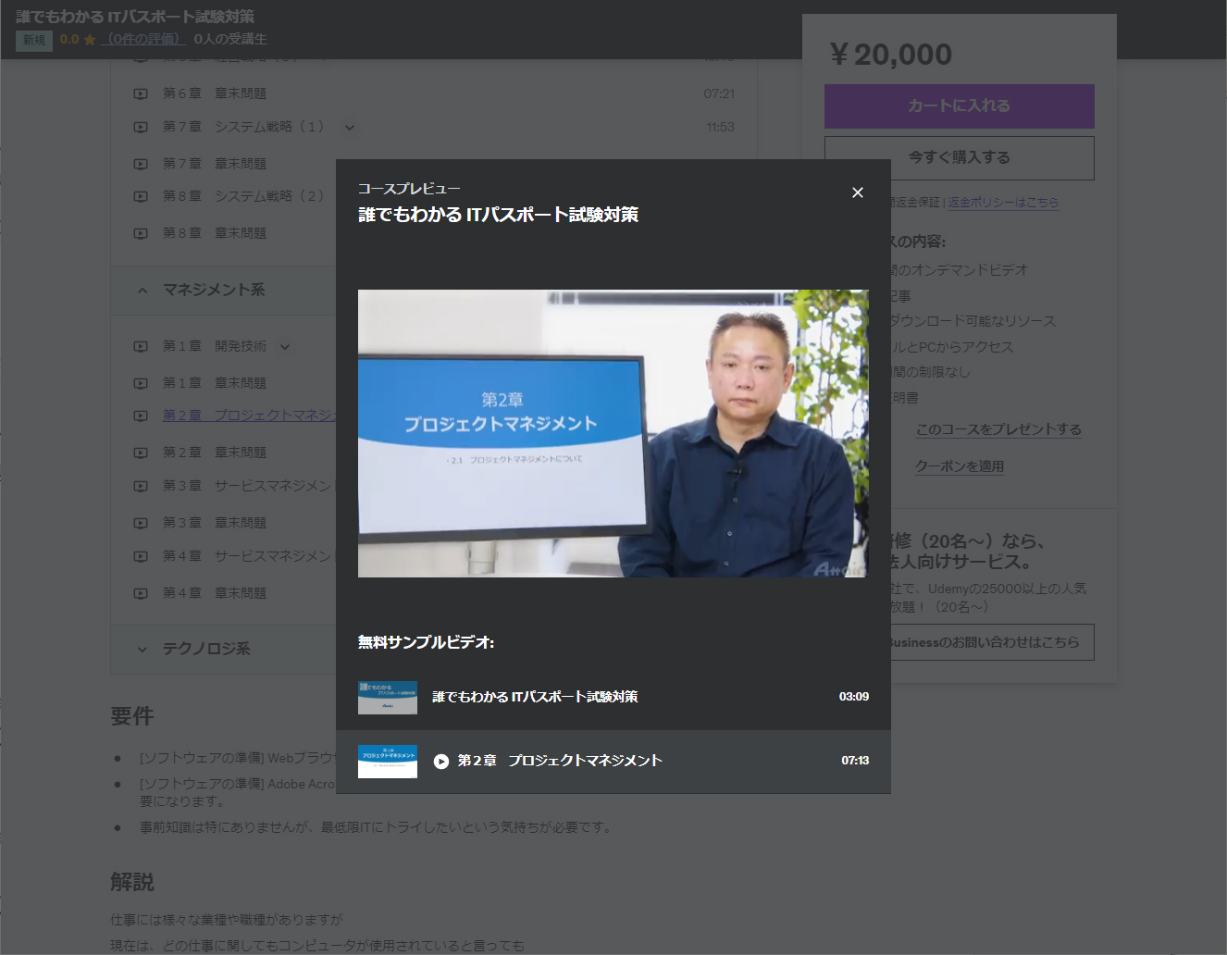The width and height of the screenshot is (1227, 955).
Task: Click play icon beside 第2章 プロジェクトマネジメント
Action: click(x=441, y=761)
